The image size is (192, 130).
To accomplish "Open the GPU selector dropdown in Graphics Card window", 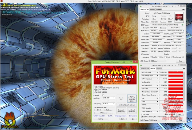I will [x=153, y=61].
